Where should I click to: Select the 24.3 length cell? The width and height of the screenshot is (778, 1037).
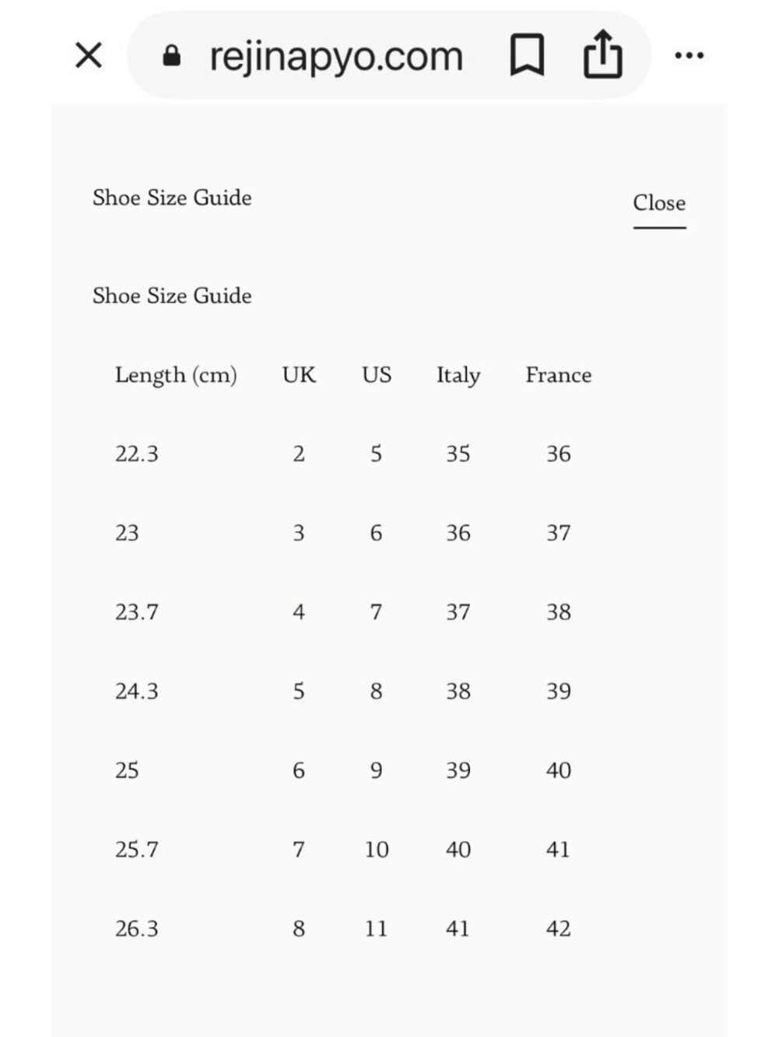point(137,691)
